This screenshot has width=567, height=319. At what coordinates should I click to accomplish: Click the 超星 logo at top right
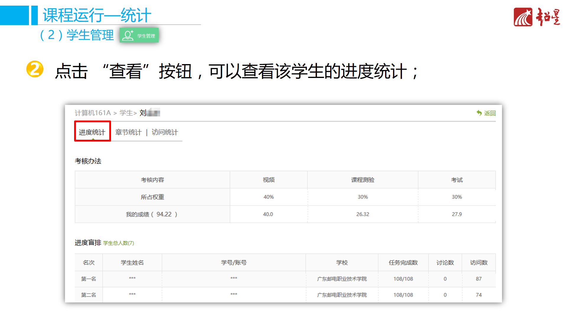coord(537,17)
